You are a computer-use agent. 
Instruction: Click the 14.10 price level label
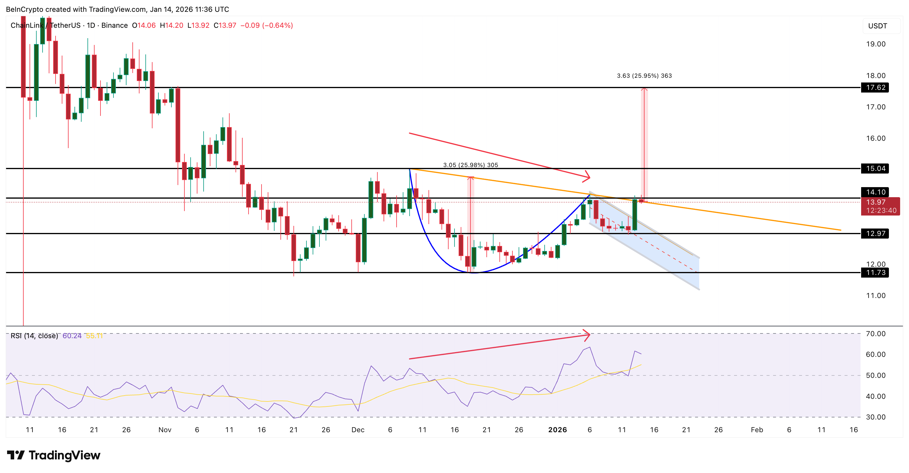[x=875, y=192]
